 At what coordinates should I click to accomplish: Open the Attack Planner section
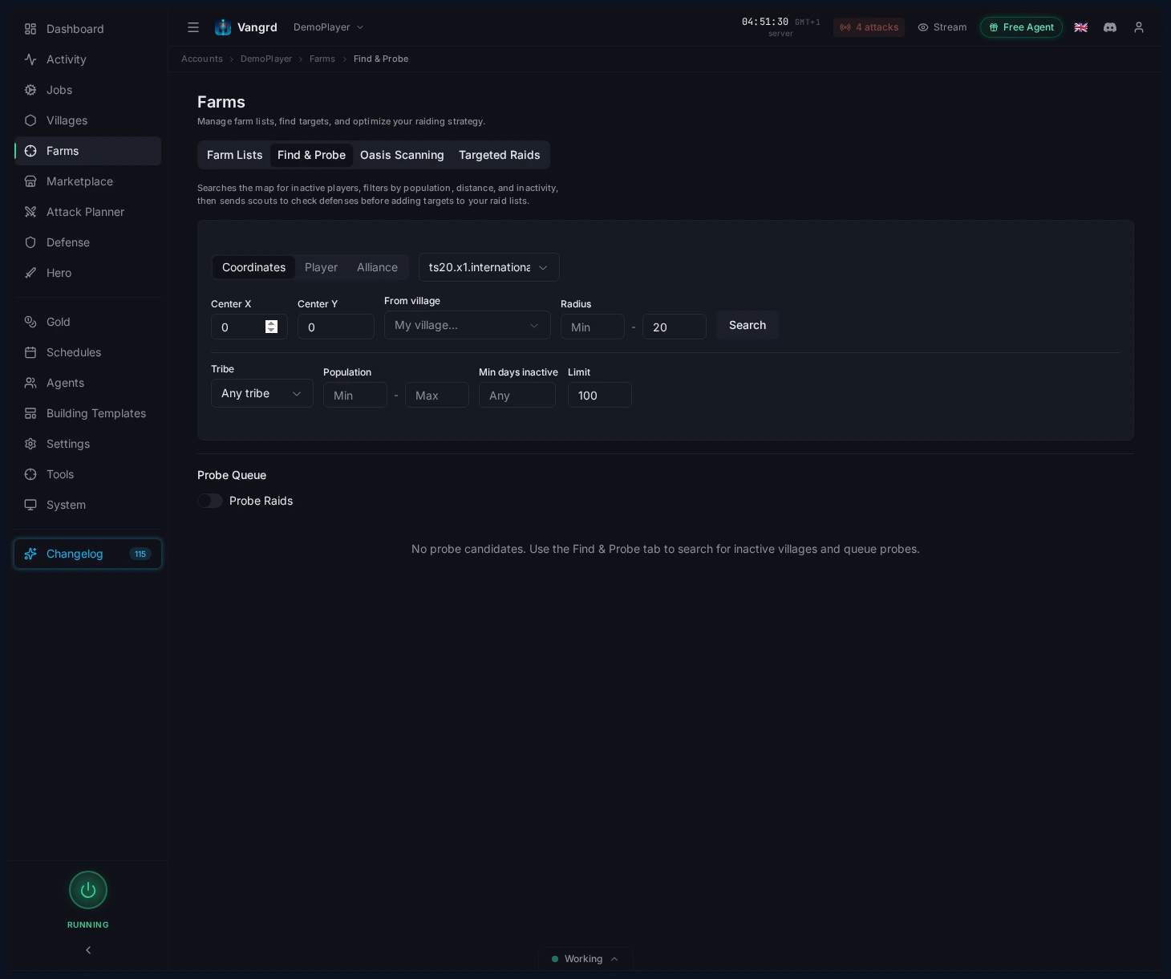tap(85, 212)
